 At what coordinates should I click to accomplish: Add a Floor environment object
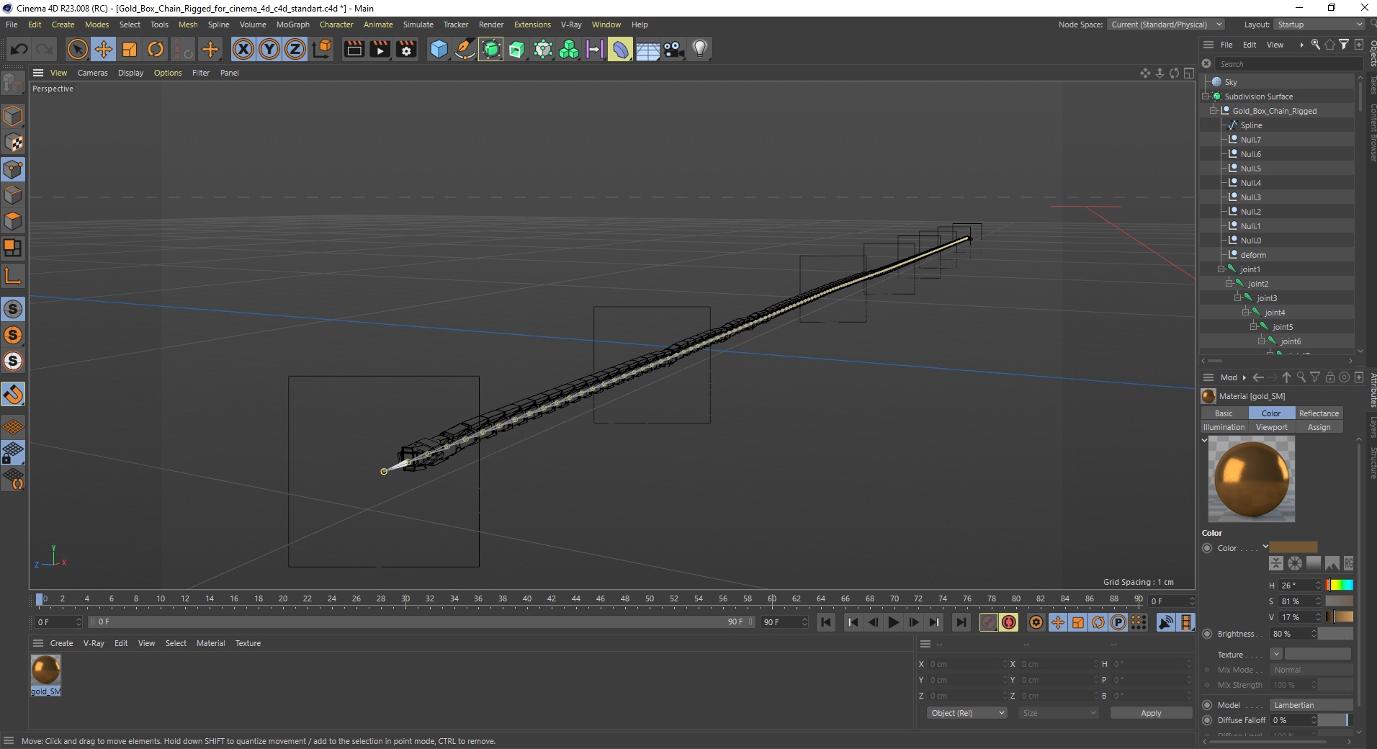647,49
